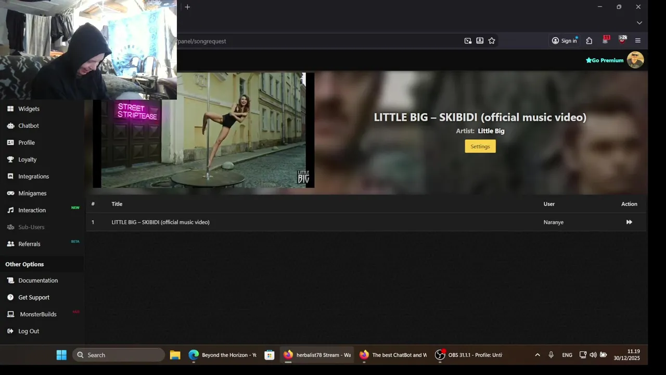Show hidden system tray icons

click(537, 355)
